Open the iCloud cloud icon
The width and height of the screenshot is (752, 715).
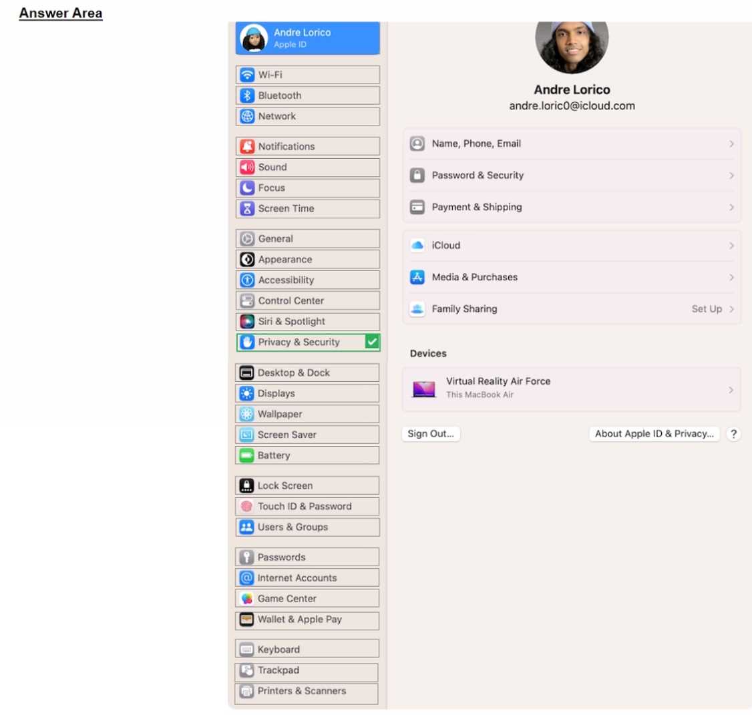tap(417, 245)
